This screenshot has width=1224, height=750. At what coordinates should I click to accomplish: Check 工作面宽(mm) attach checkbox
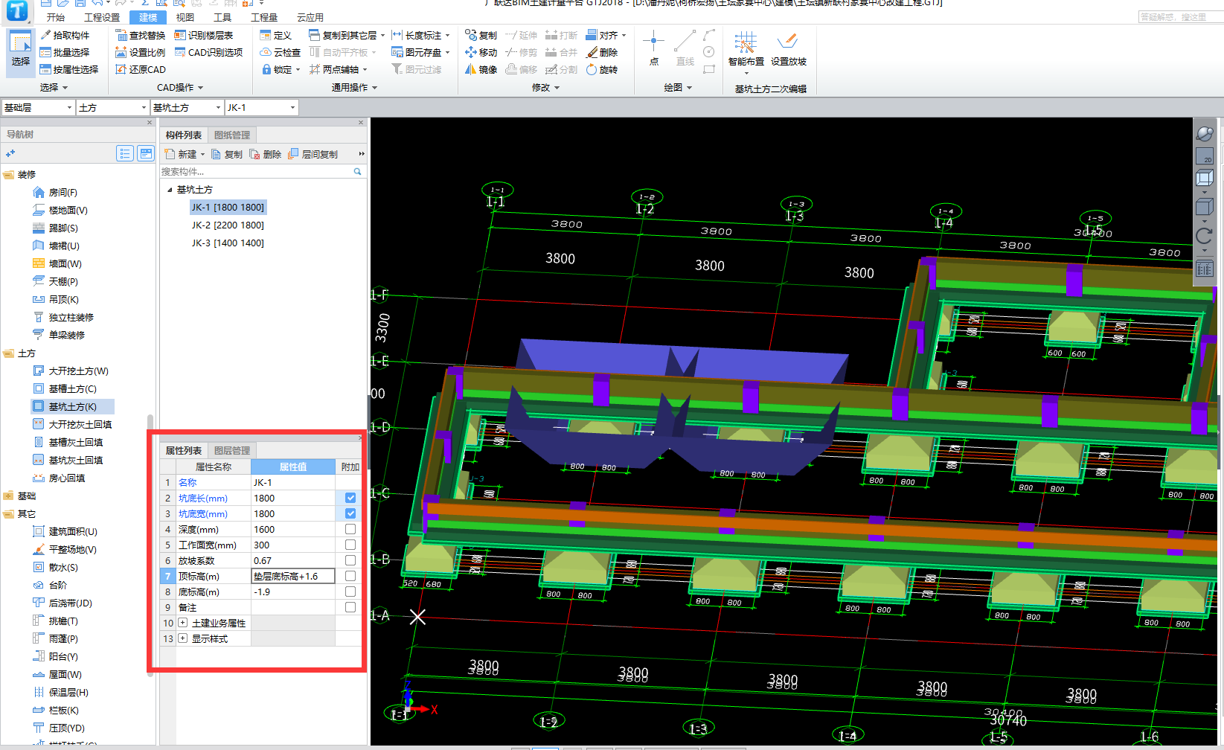click(x=350, y=545)
